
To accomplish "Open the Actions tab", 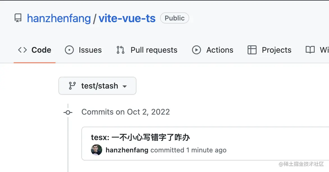I will pos(220,50).
